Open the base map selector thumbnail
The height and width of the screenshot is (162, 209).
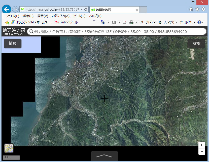point(9,148)
